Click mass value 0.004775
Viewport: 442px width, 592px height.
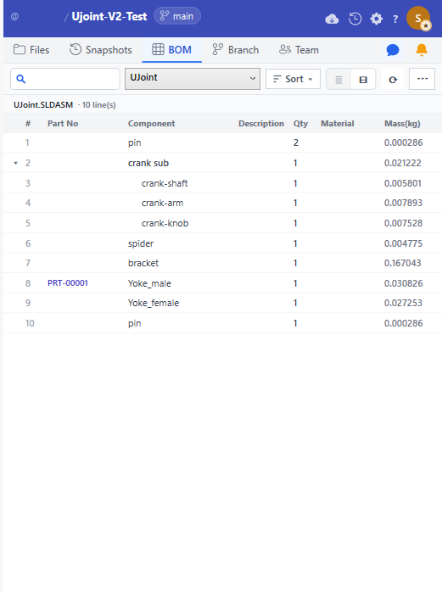tap(403, 243)
